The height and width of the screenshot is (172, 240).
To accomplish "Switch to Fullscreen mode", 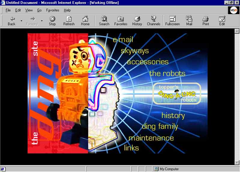I will (x=172, y=21).
